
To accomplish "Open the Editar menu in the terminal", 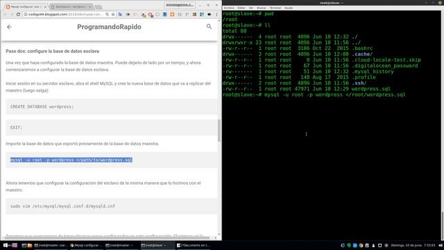I will click(x=241, y=8).
